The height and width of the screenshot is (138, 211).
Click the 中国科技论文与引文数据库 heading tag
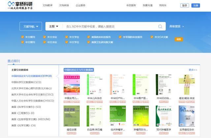(x=79, y=70)
